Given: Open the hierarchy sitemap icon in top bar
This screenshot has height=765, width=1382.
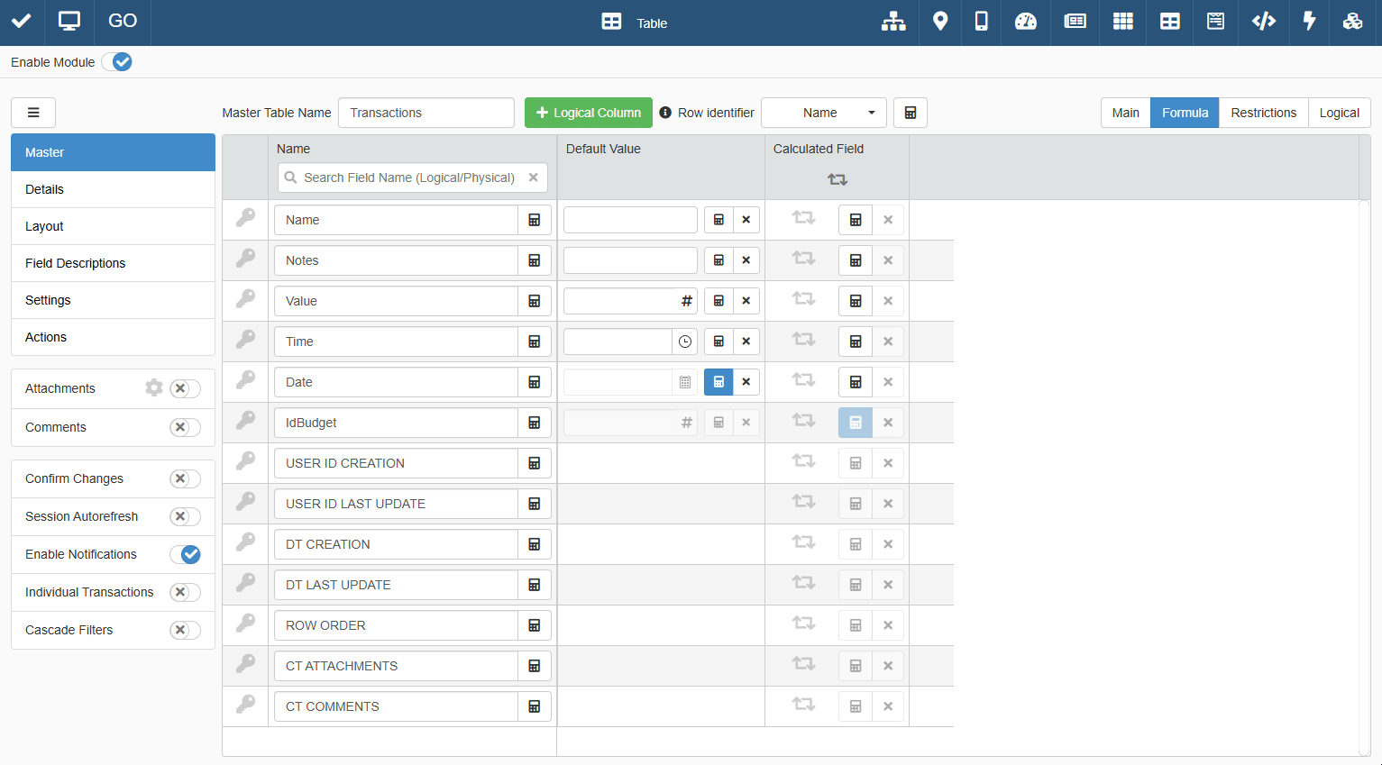Looking at the screenshot, I should [893, 22].
